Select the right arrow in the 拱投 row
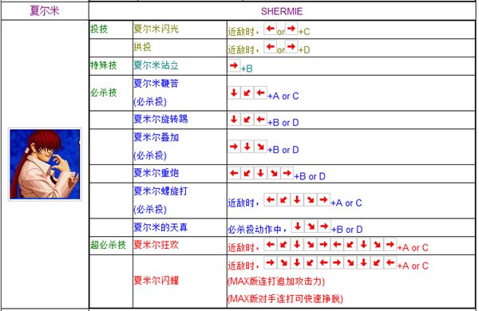This screenshot has height=311, width=479. tap(291, 47)
